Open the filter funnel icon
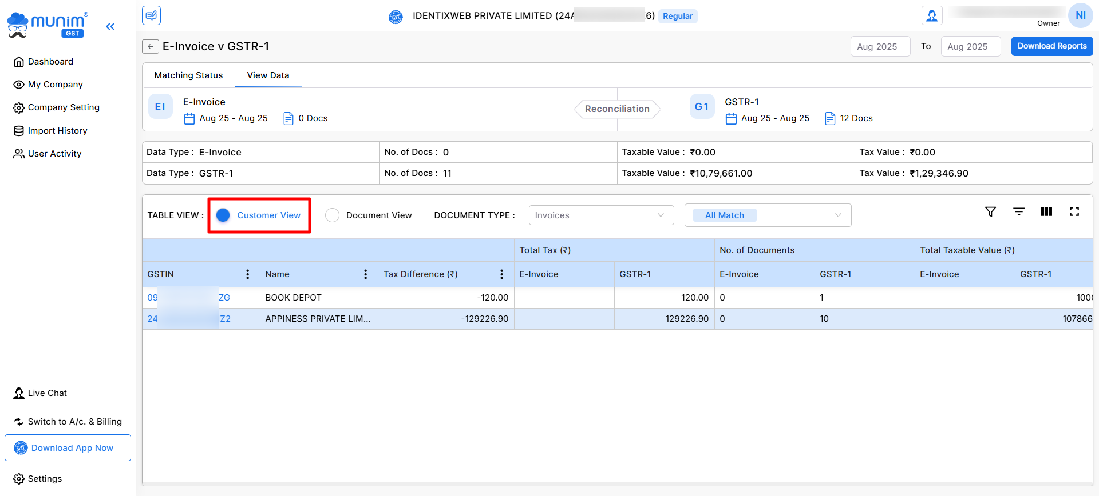 tap(991, 211)
